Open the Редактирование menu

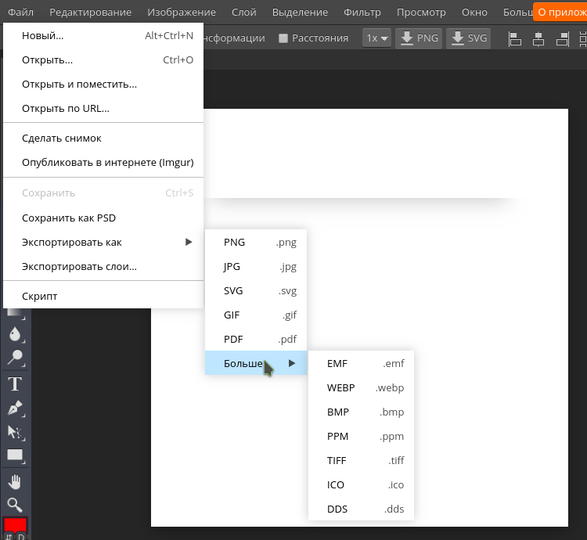coord(90,13)
